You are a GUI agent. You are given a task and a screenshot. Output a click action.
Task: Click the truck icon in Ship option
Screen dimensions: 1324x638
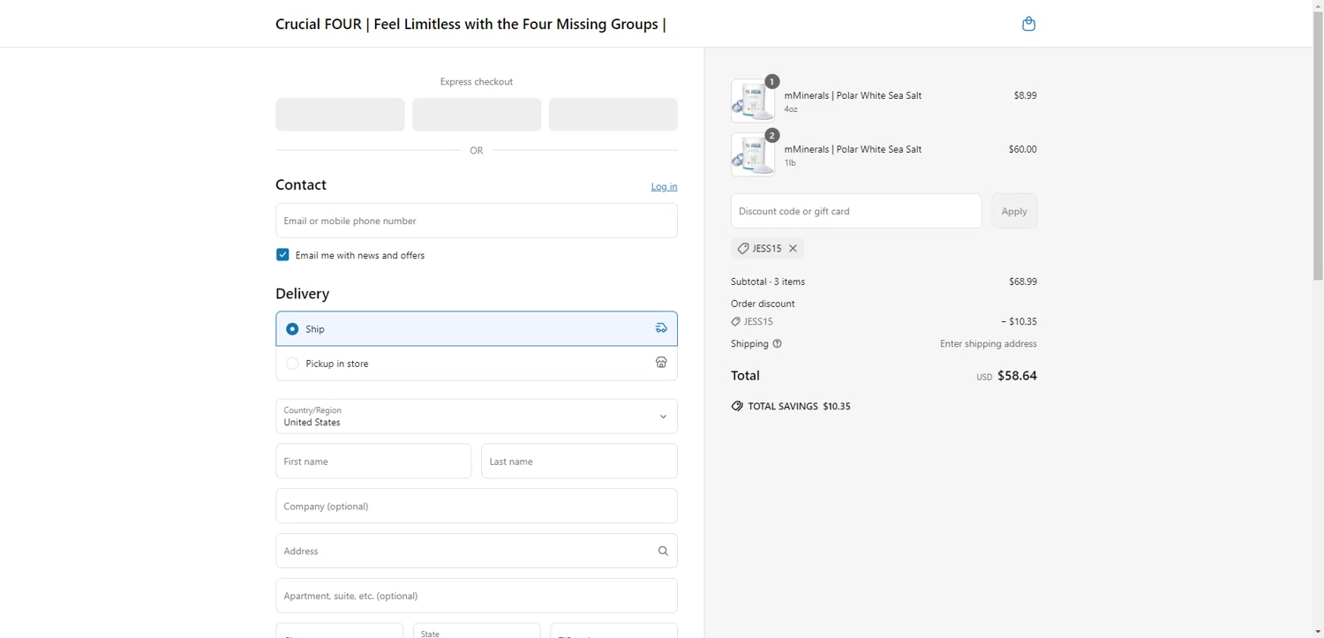[661, 328]
